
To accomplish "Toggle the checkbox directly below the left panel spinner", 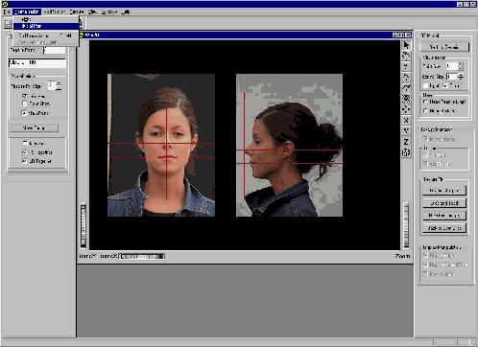I will click(25, 96).
